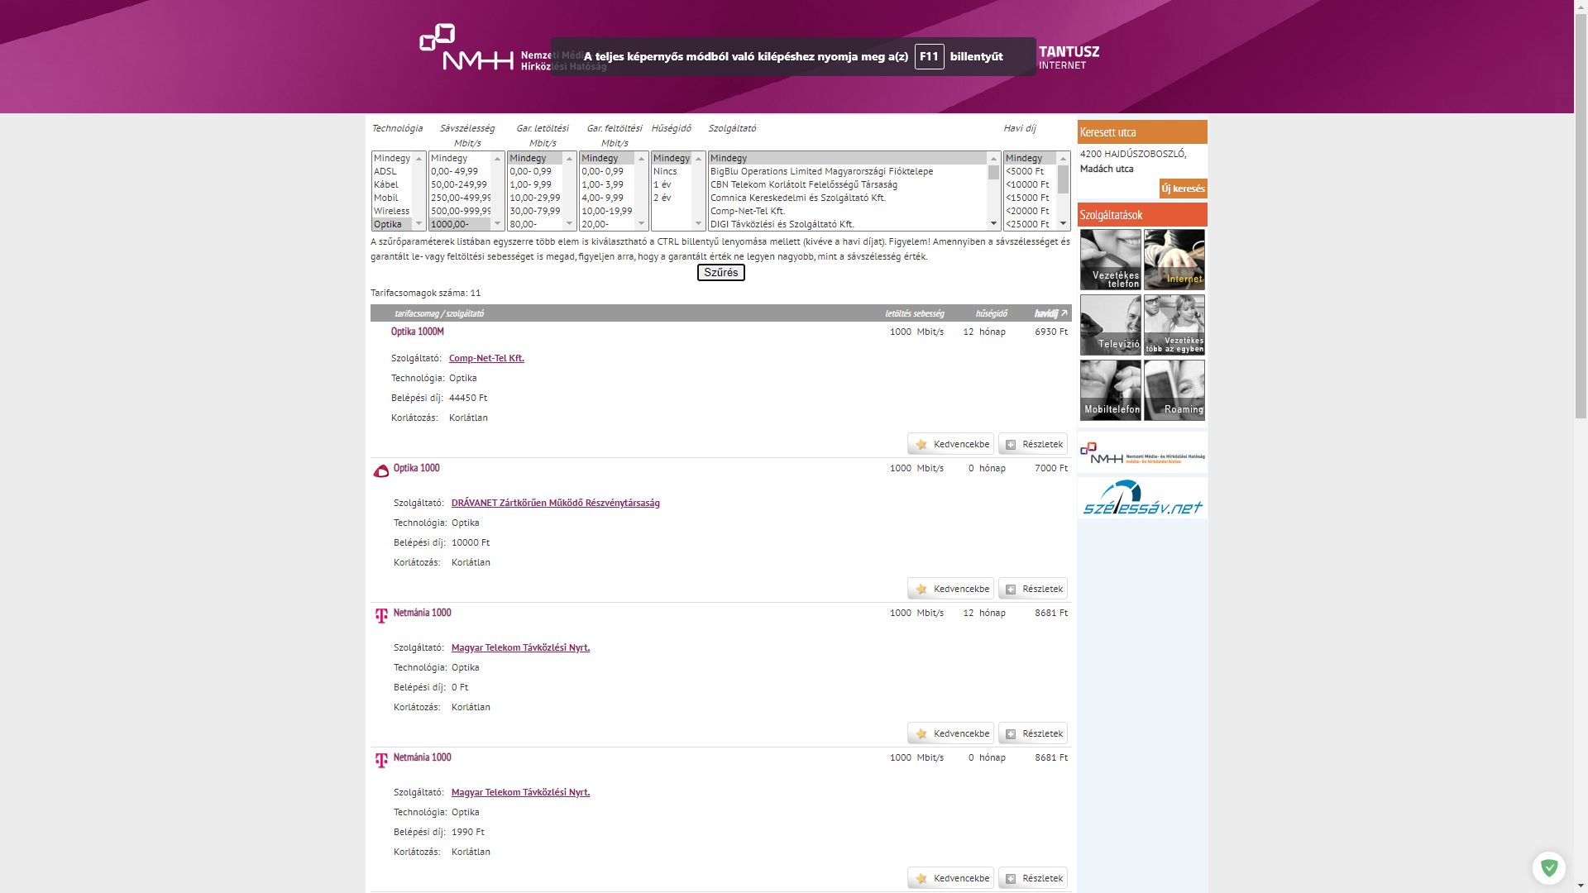This screenshot has width=1588, height=893.
Task: Select Nincs in Hűségidő list
Action: [672, 171]
